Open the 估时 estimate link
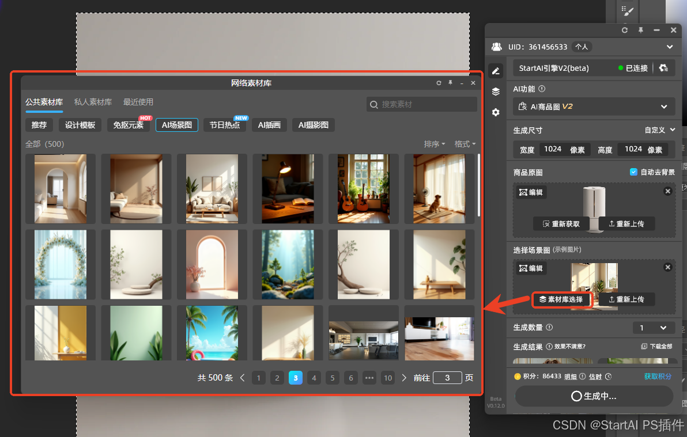Image resolution: width=687 pixels, height=437 pixels. [x=595, y=377]
